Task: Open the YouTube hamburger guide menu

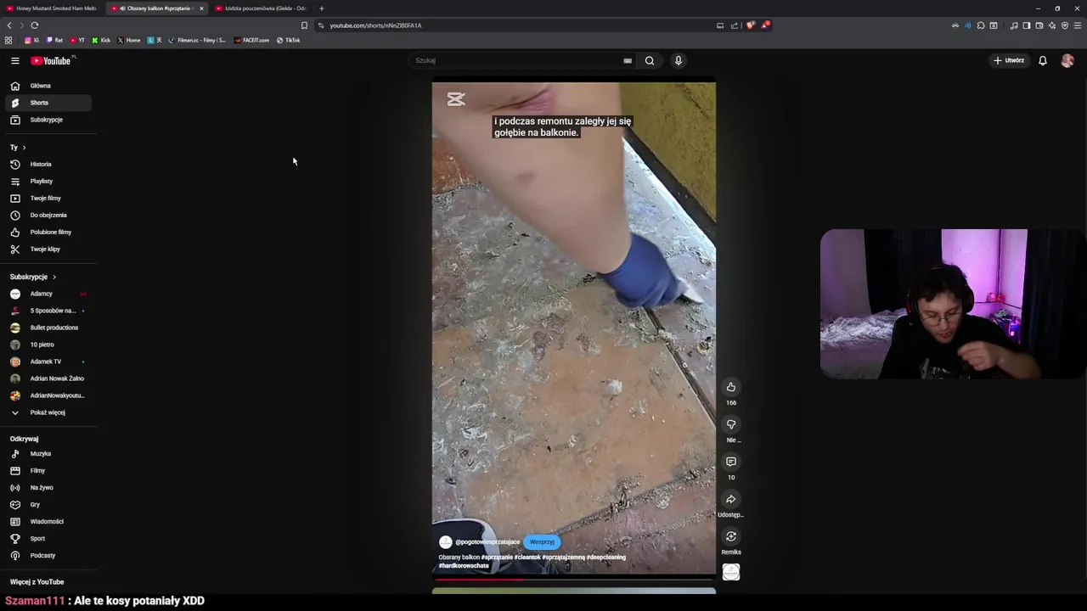Action: (14, 61)
